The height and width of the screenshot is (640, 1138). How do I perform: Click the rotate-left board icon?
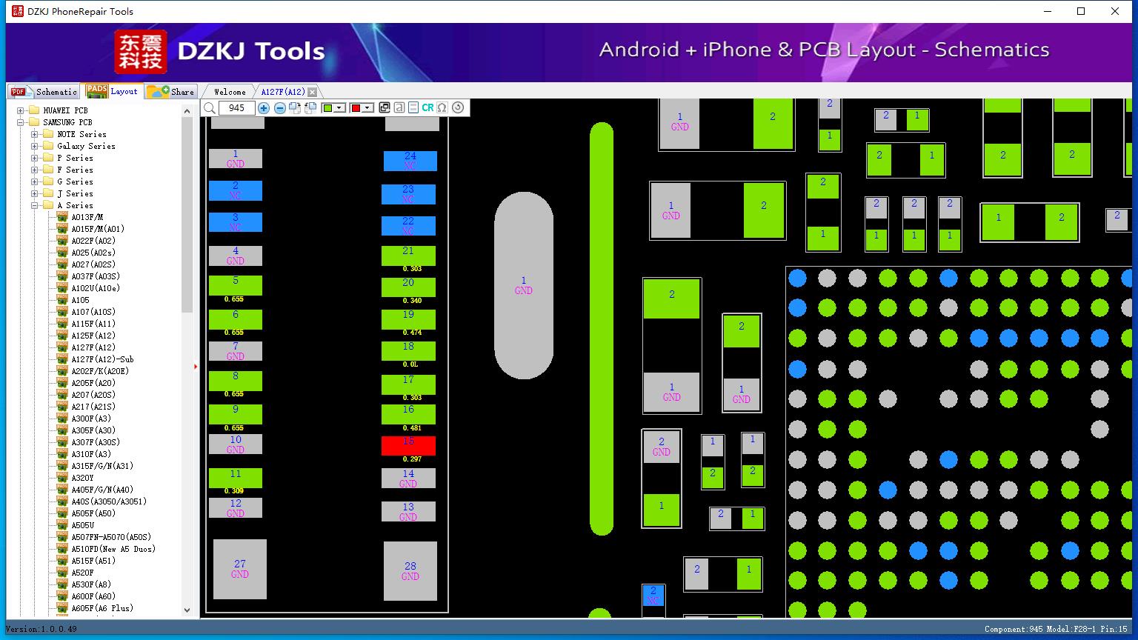click(310, 108)
